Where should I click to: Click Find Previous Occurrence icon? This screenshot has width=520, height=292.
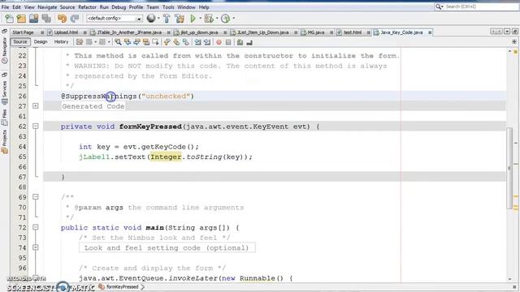(128, 42)
